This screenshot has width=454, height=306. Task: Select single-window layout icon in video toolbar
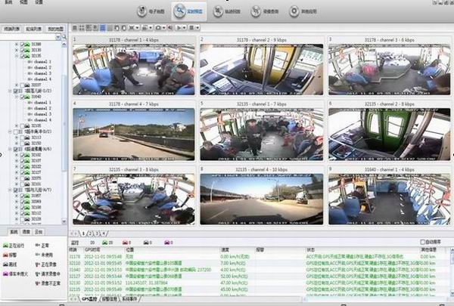click(75, 27)
